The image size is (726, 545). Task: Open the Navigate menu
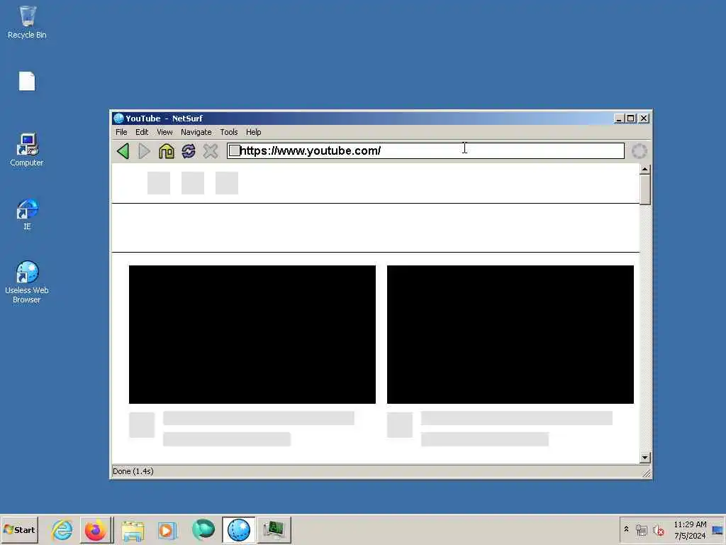pyautogui.click(x=196, y=132)
